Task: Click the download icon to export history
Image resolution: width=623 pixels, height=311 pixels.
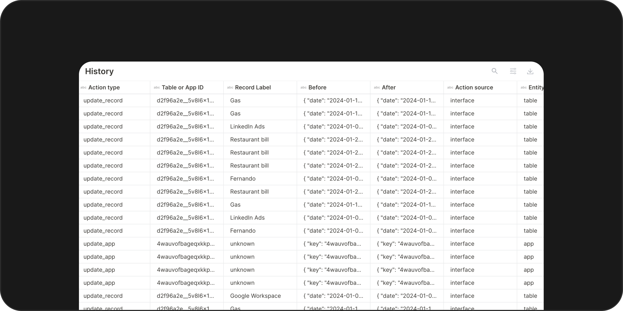Action: tap(530, 71)
